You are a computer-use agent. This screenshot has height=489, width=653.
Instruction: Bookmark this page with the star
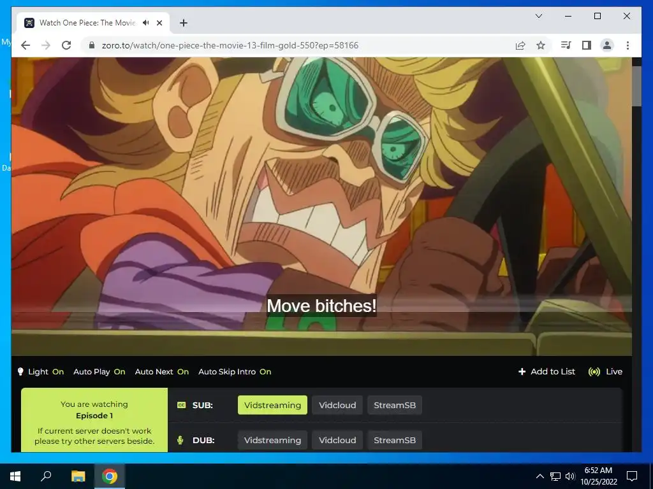click(541, 45)
